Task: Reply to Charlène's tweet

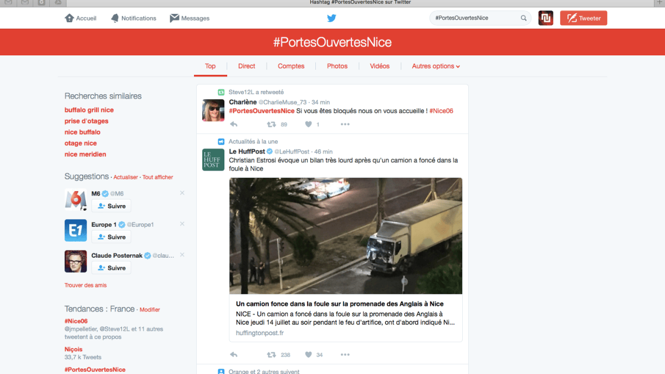Action: pyautogui.click(x=233, y=124)
